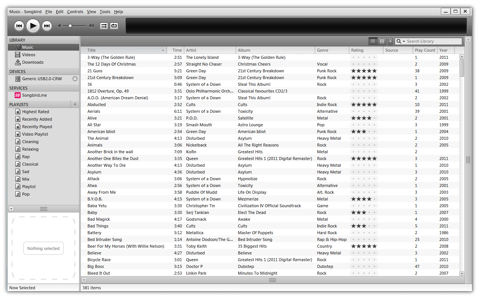Toggle repeat playback mode
The image size is (481, 299).
(x=114, y=26)
